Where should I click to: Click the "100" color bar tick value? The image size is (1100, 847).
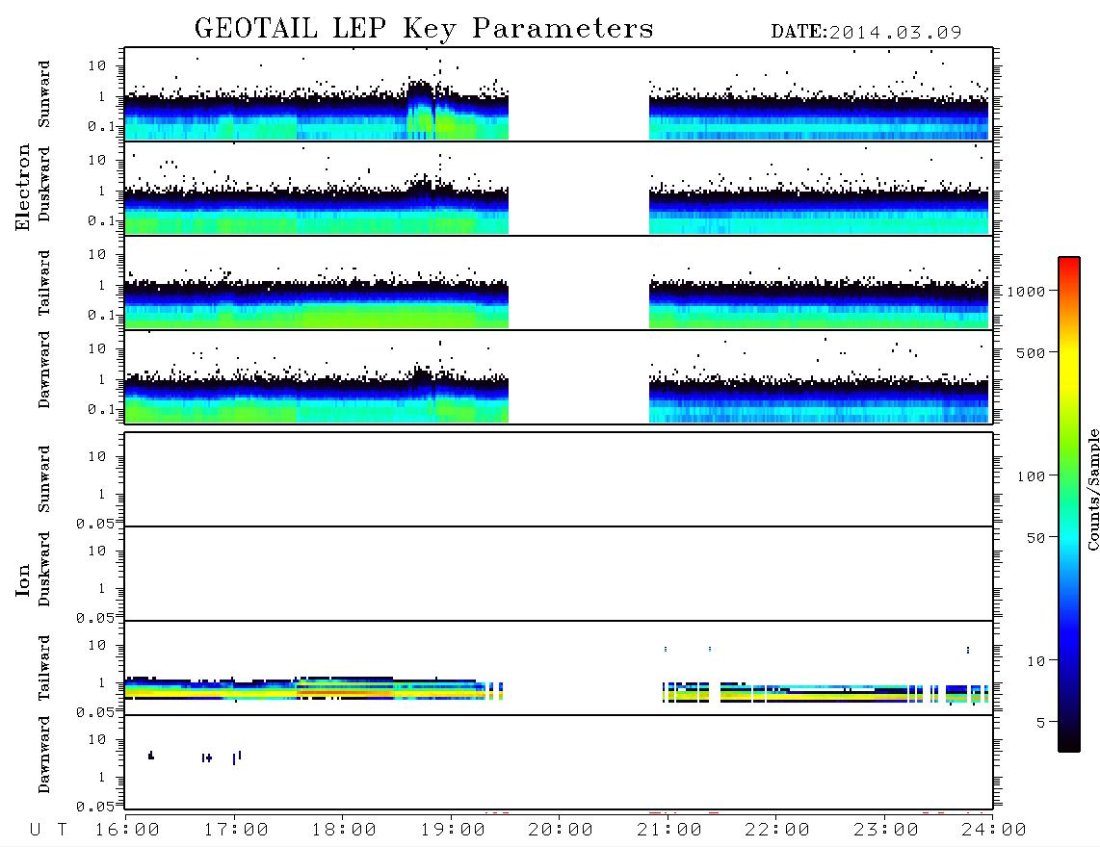(x=1030, y=476)
